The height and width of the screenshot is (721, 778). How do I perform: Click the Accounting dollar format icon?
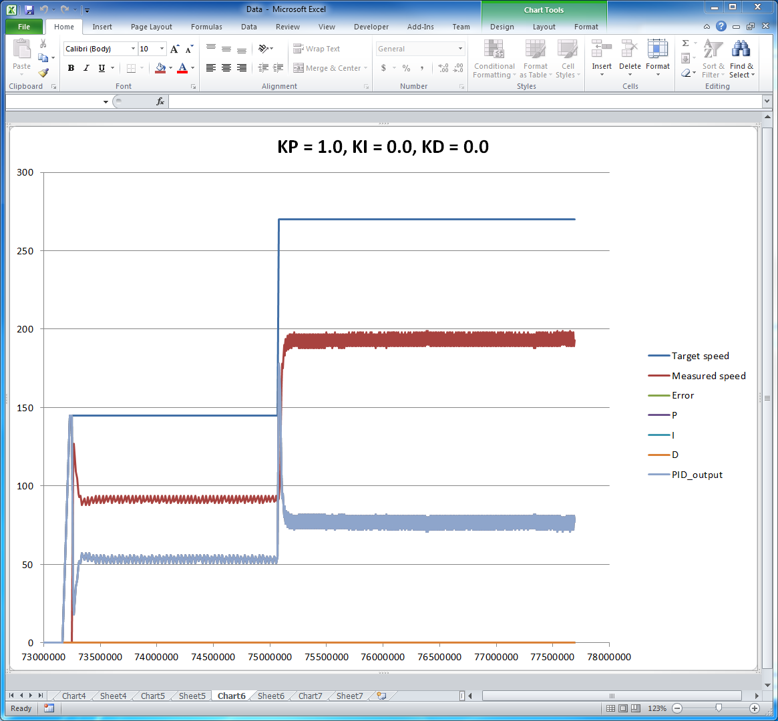click(383, 68)
